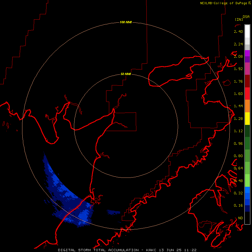
Task: Click the bright red color swatch in the scale
Action: pyautogui.click(x=247, y=94)
